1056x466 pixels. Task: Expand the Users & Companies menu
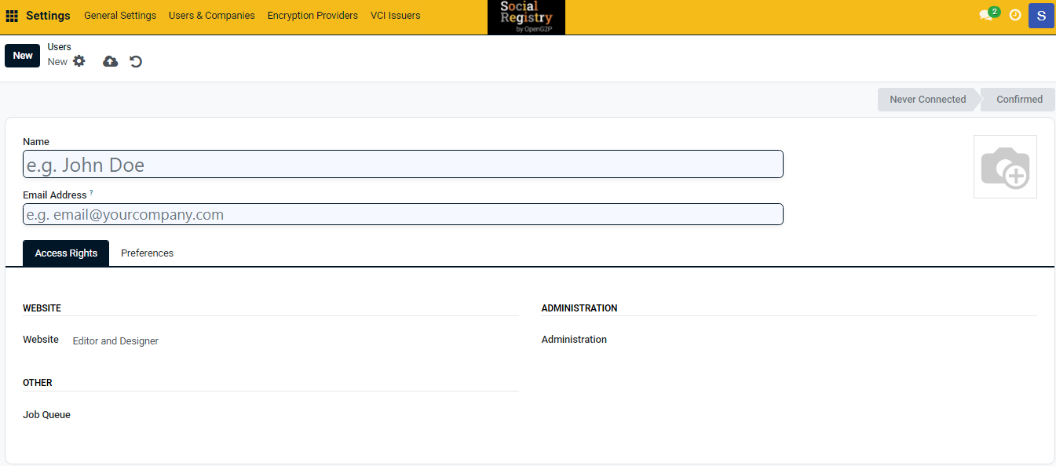[211, 16]
